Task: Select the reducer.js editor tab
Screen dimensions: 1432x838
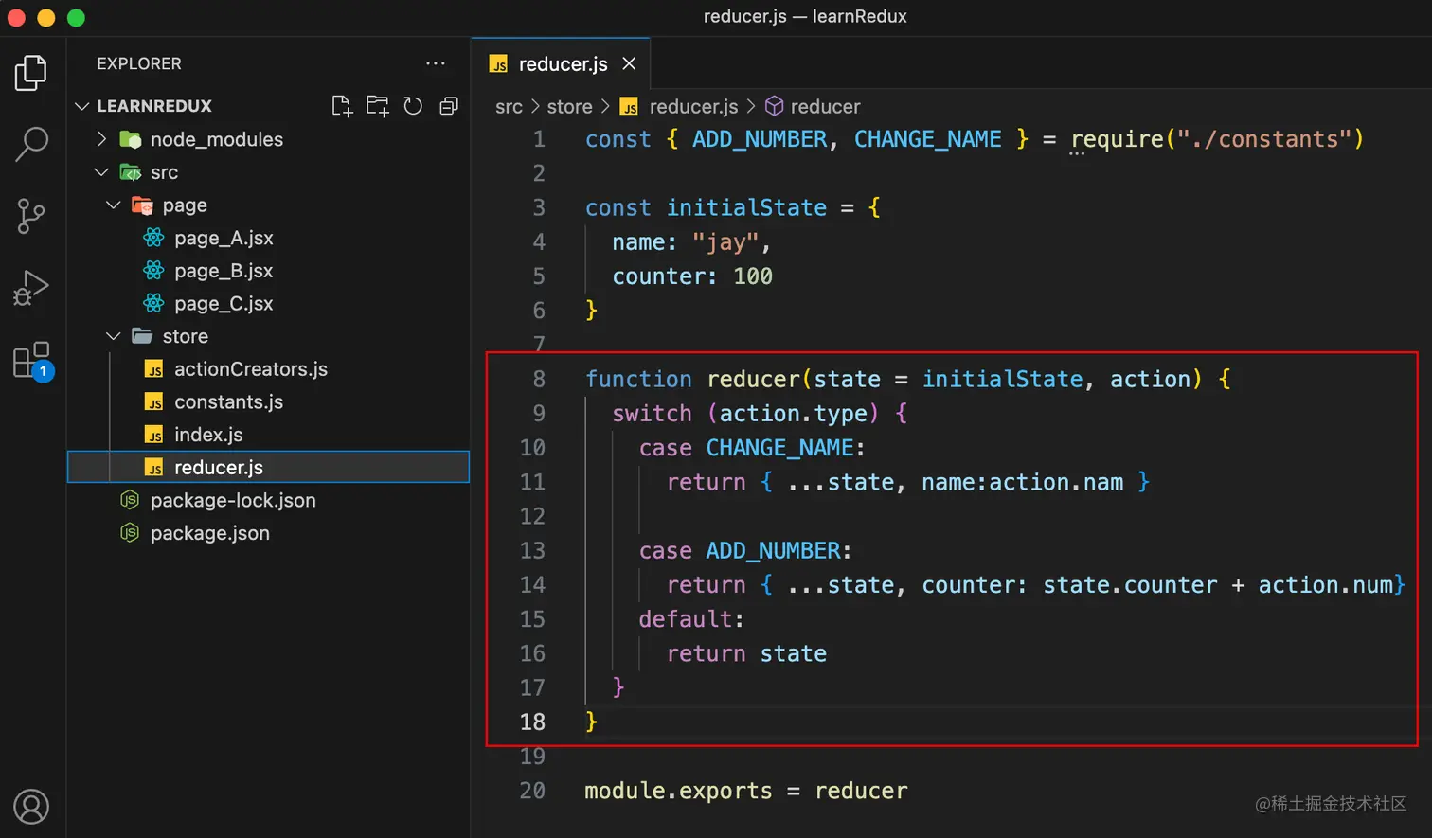Action: coord(562,63)
